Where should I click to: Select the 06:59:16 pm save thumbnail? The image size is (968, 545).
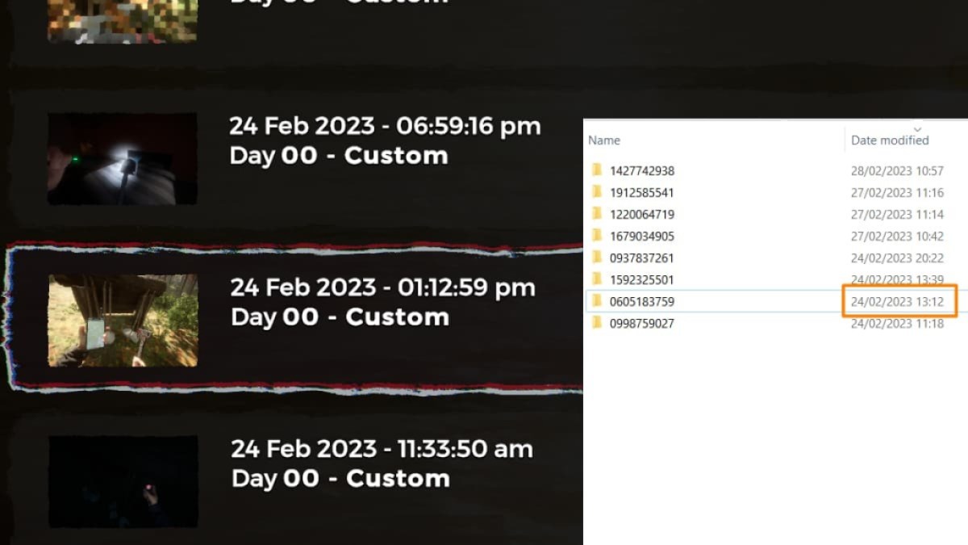pyautogui.click(x=122, y=157)
